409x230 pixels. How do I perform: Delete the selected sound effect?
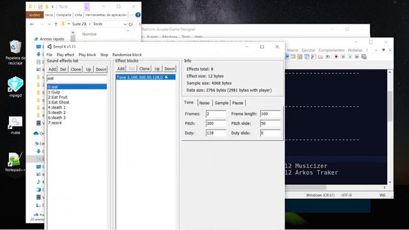coord(63,69)
